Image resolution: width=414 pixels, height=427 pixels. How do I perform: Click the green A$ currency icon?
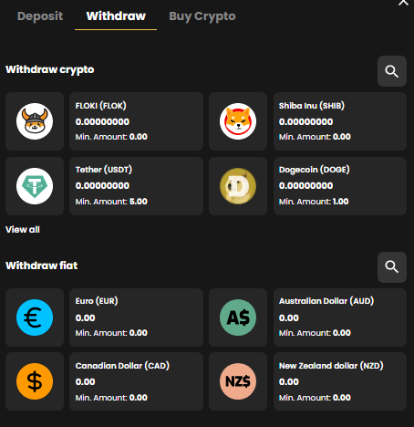click(238, 318)
